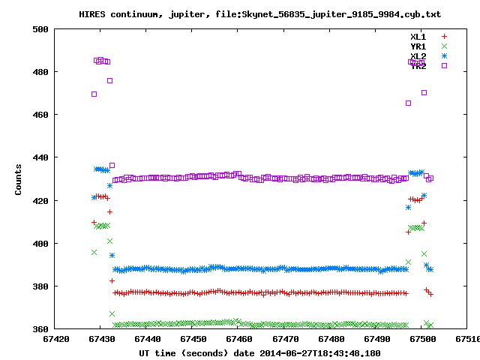
Task: Click the x-axis tick label 67430
Action: (x=102, y=339)
